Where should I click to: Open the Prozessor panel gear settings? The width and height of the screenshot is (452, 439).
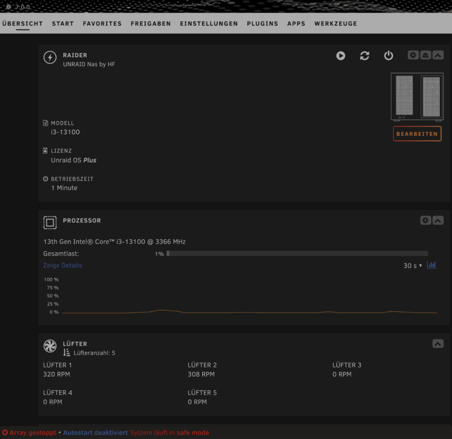coord(425,221)
